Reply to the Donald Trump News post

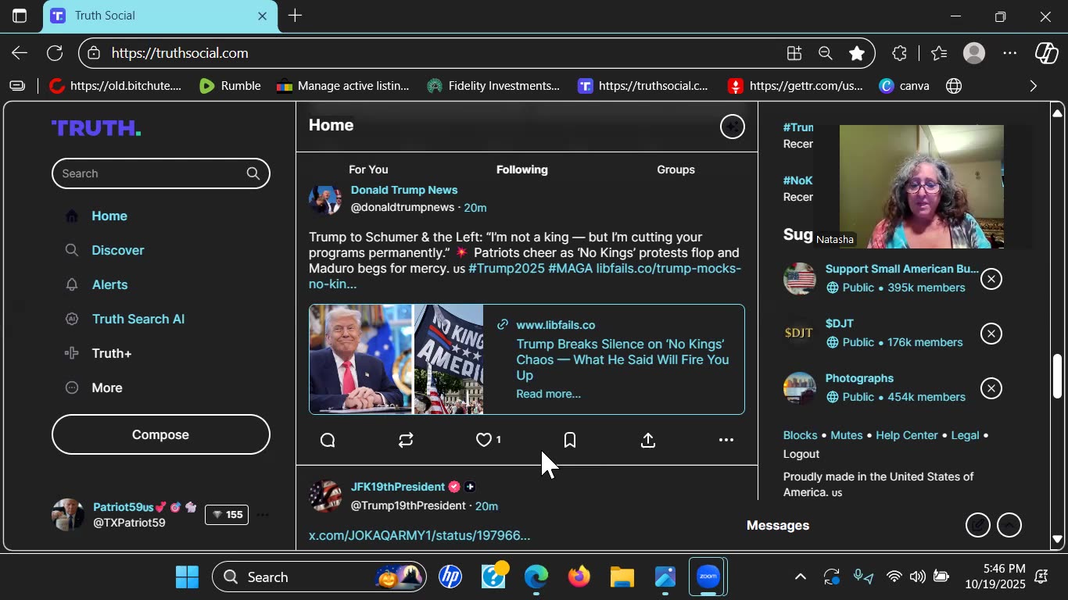click(x=328, y=441)
